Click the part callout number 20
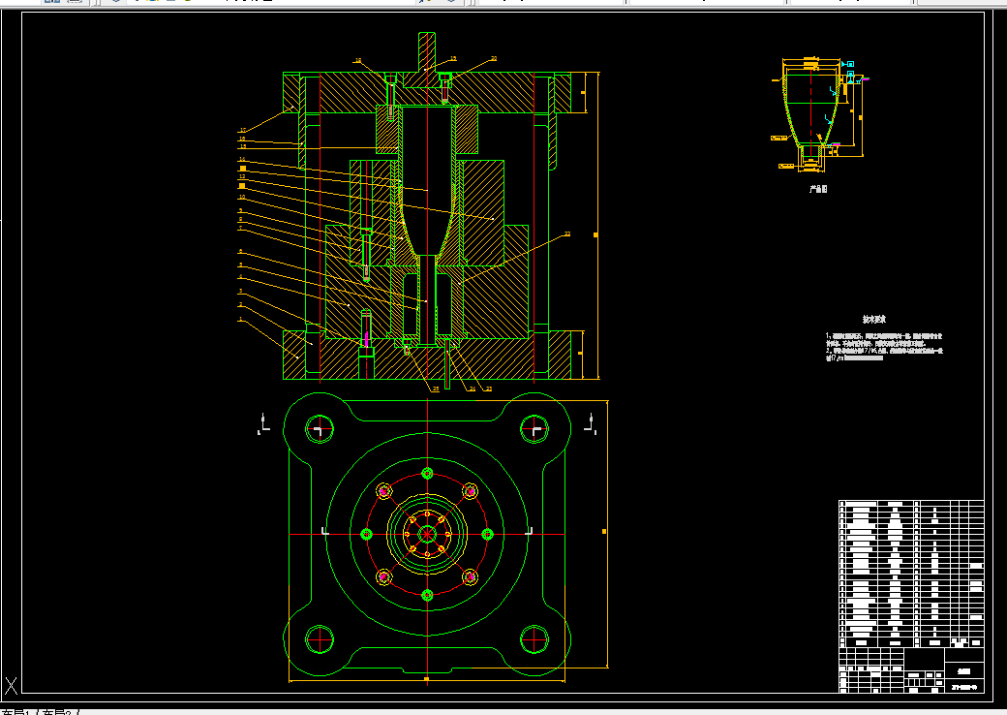This screenshot has width=1007, height=715. pos(493,58)
